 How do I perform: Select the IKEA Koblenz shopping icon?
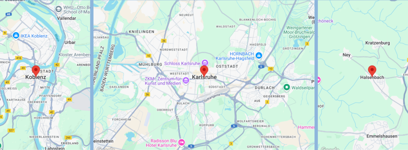[16, 35]
